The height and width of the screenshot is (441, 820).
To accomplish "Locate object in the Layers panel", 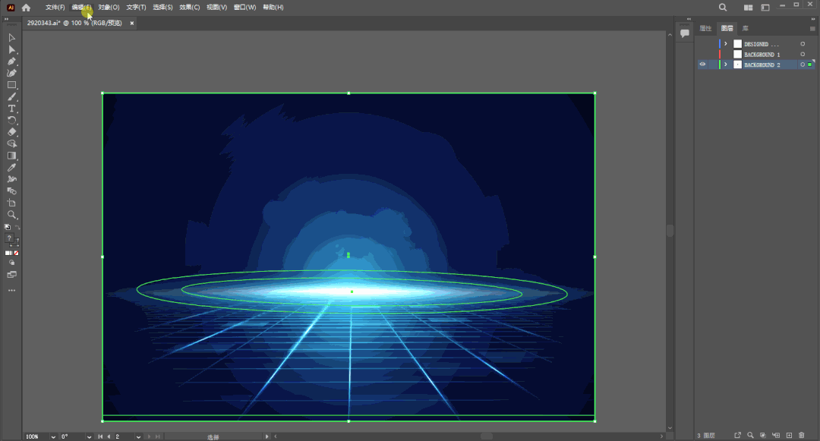I will point(750,435).
